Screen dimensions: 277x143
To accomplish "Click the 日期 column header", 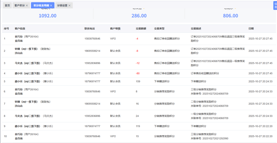I will coord(251,29).
